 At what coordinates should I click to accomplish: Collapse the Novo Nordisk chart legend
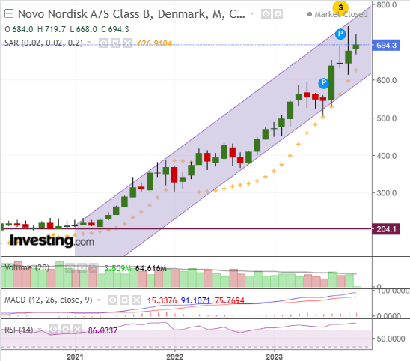click(x=9, y=13)
